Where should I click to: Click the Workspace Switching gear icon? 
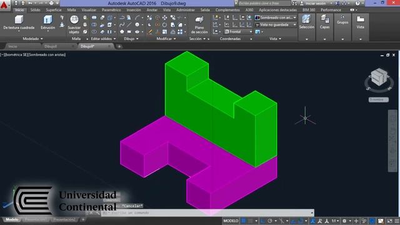(x=344, y=221)
